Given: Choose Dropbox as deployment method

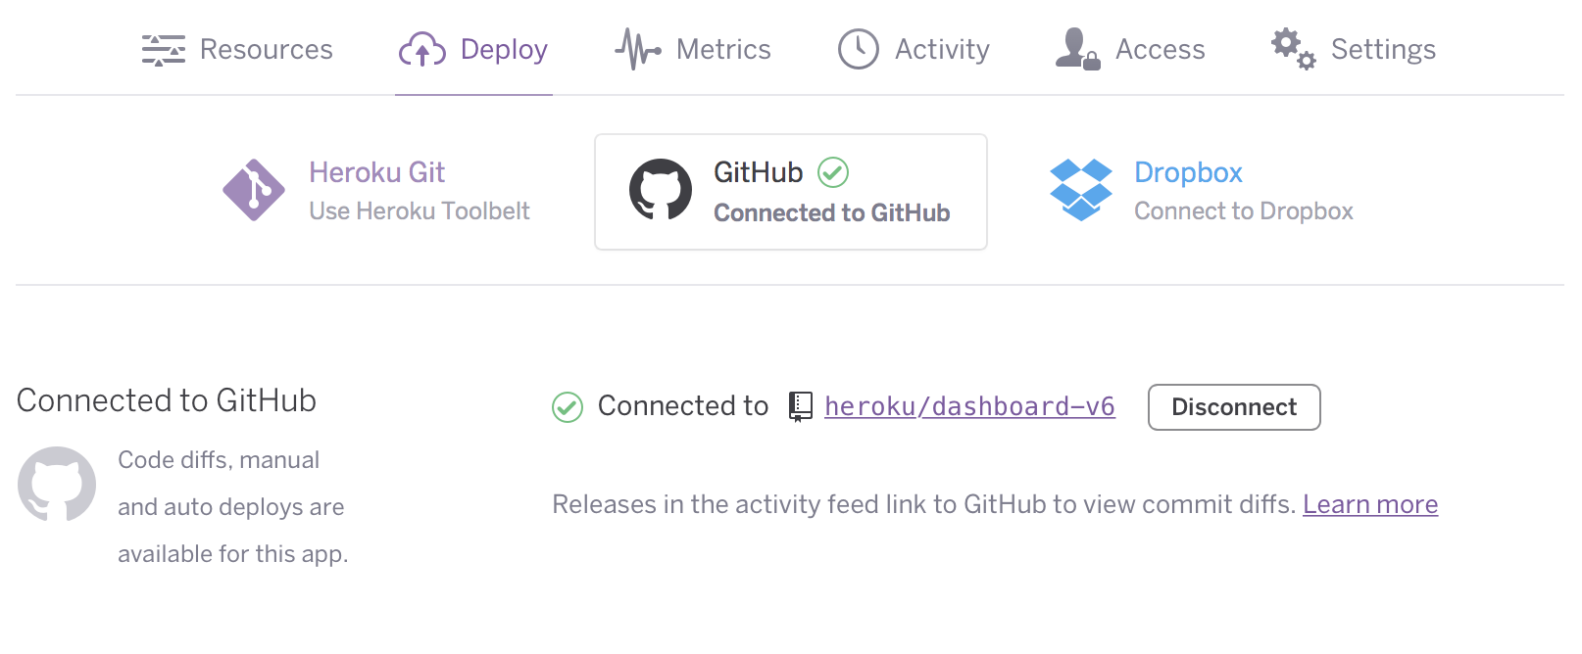Looking at the screenshot, I should click(x=1188, y=172).
